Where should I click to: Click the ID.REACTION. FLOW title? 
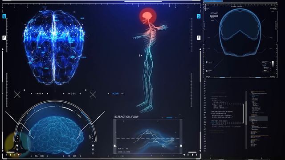(126, 117)
